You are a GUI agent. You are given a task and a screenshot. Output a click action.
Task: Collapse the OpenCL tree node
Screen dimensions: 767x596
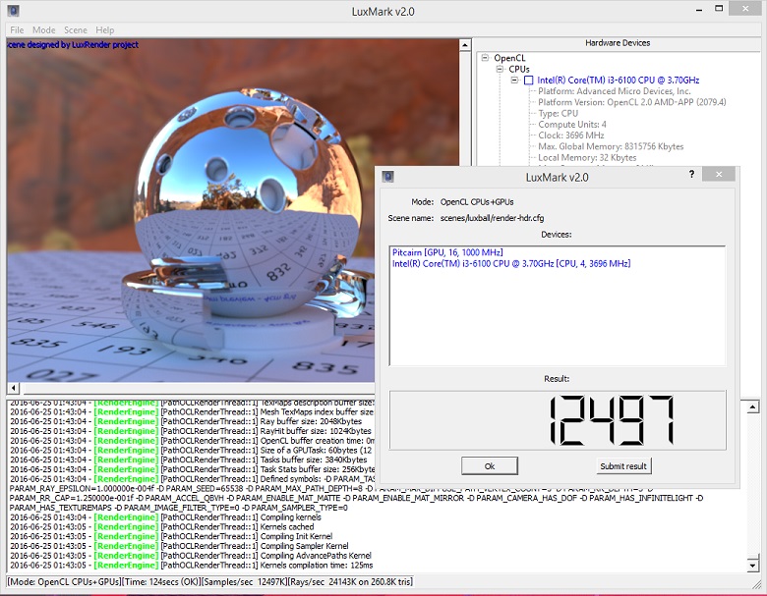pos(485,58)
